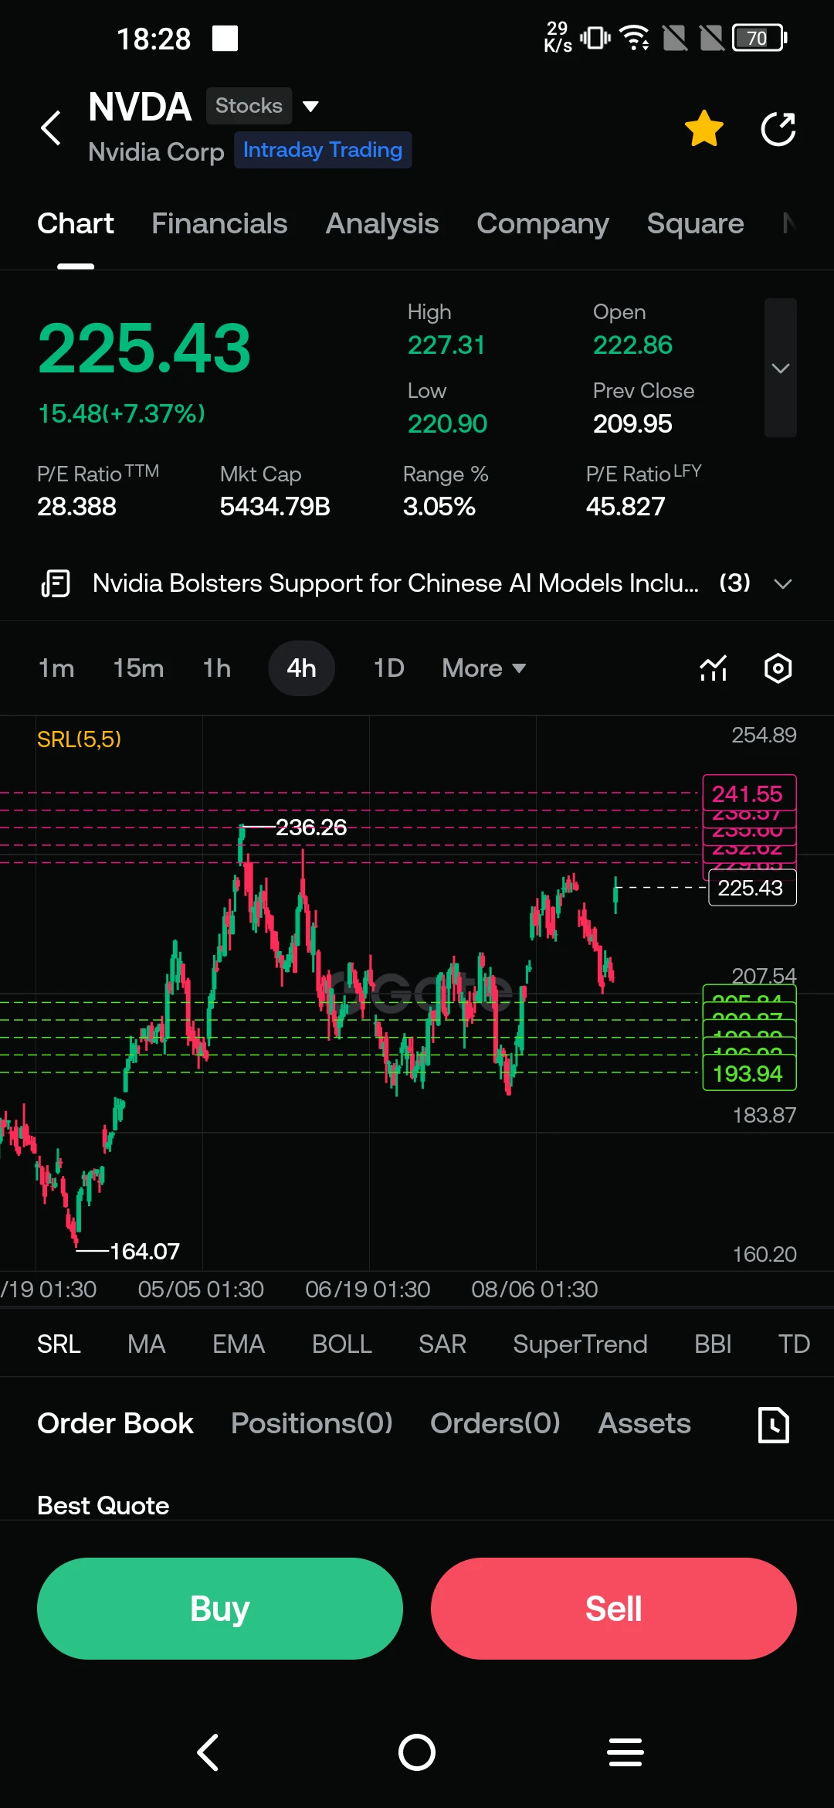Viewport: 834px width, 1808px height.
Task: Tap the large 225.43 price
Action: [x=144, y=348]
